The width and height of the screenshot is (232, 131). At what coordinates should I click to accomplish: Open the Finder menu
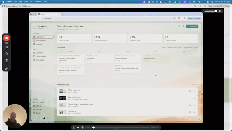pyautogui.click(x=9, y=2)
